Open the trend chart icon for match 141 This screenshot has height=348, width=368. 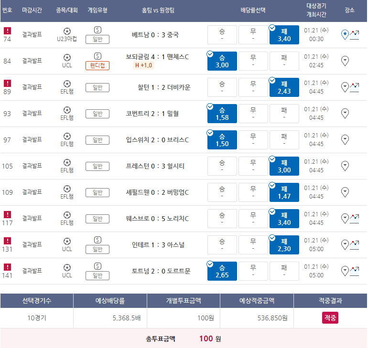(355, 271)
